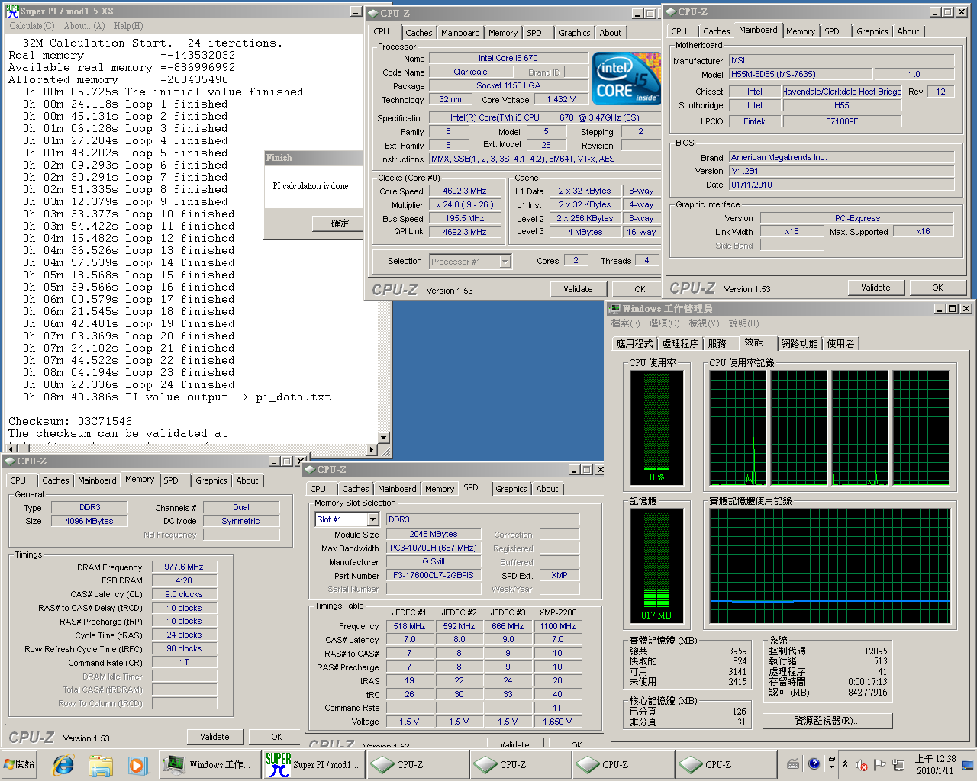Click the IME keyboard icon in language bar
The height and width of the screenshot is (781, 977).
pos(793,763)
